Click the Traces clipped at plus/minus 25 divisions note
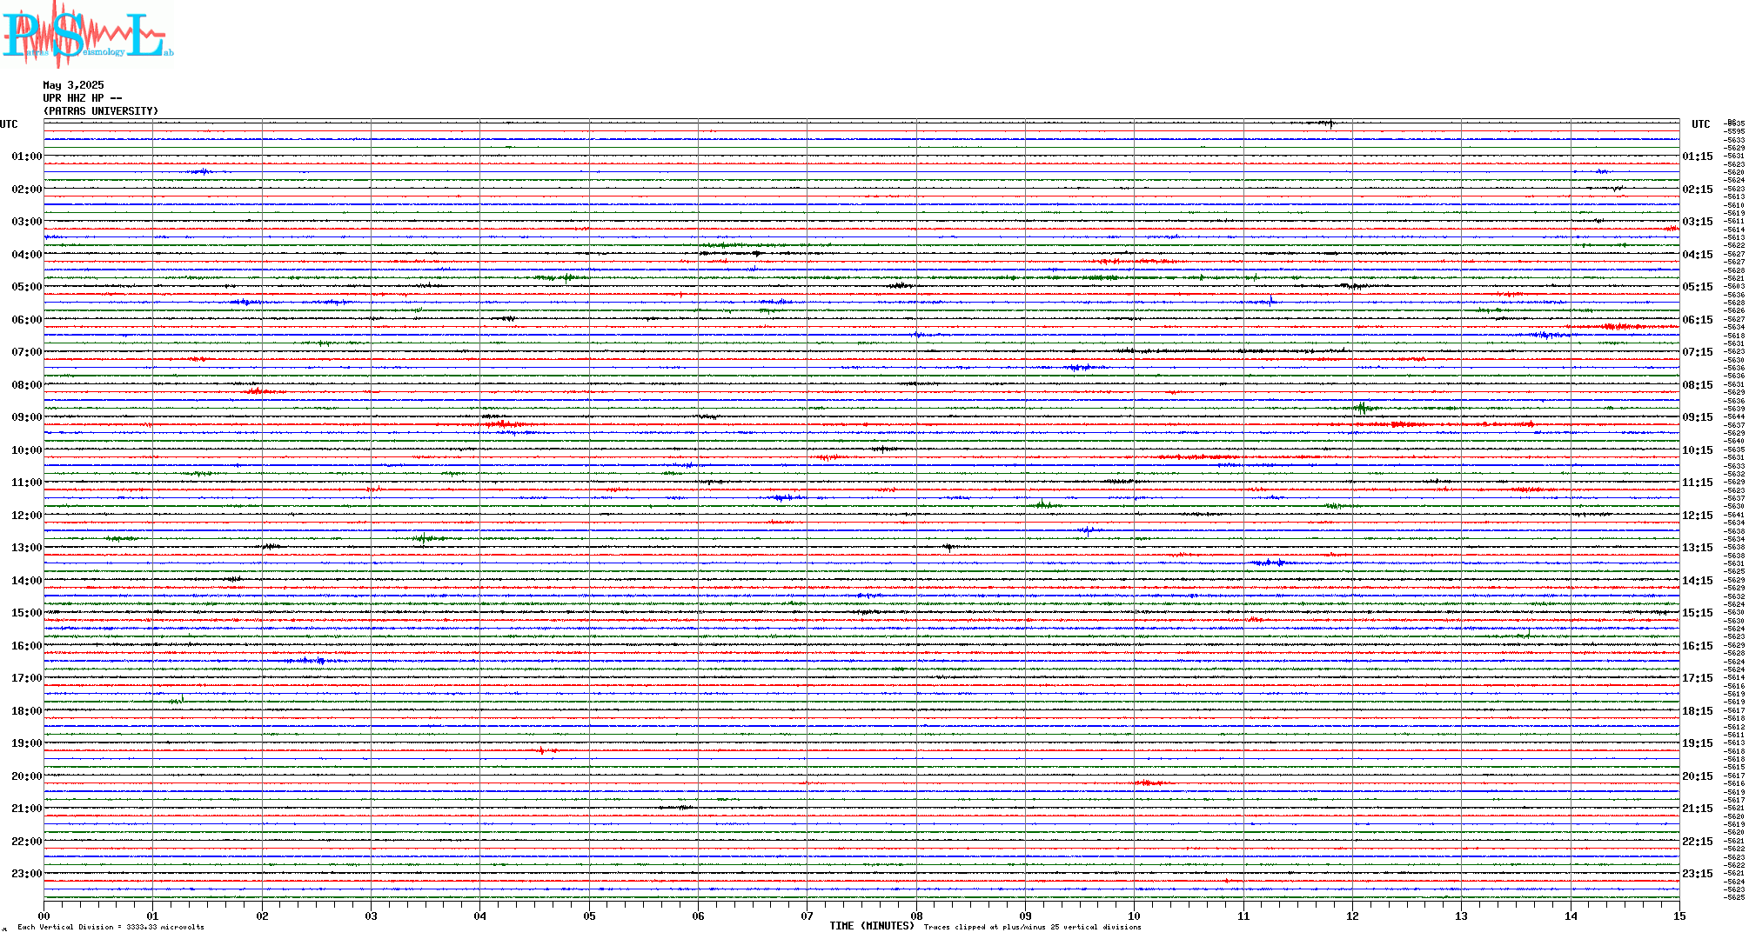 tap(1033, 927)
